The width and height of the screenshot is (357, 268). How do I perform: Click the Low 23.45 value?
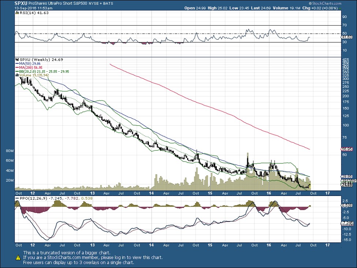pyautogui.click(x=239, y=8)
